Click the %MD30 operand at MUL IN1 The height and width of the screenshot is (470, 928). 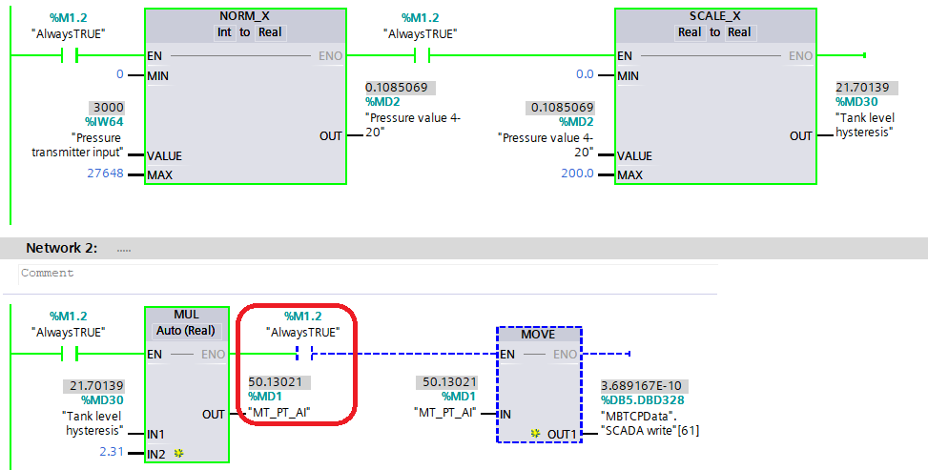click(102, 400)
